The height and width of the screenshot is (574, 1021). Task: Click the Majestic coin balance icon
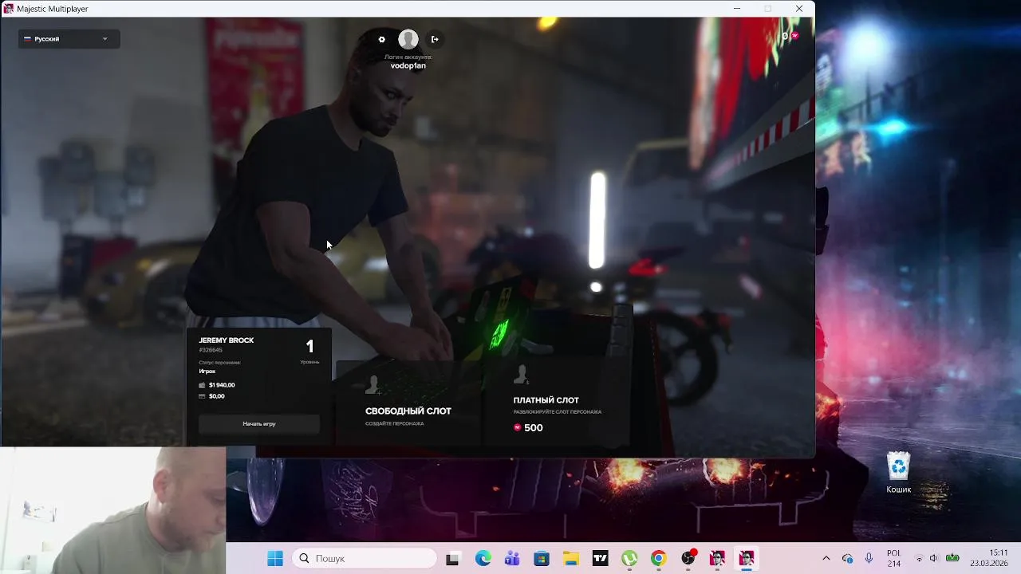794,36
